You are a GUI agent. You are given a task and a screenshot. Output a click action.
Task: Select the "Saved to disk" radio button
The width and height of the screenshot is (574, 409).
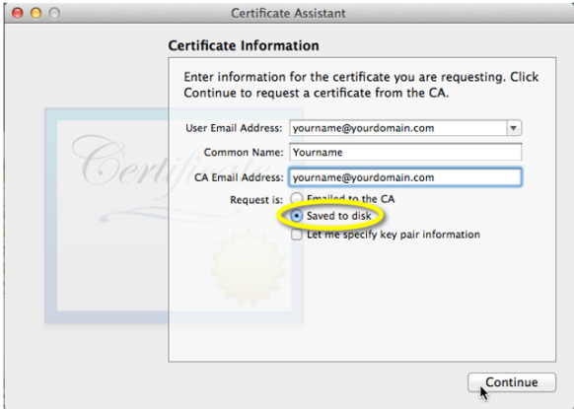(297, 216)
